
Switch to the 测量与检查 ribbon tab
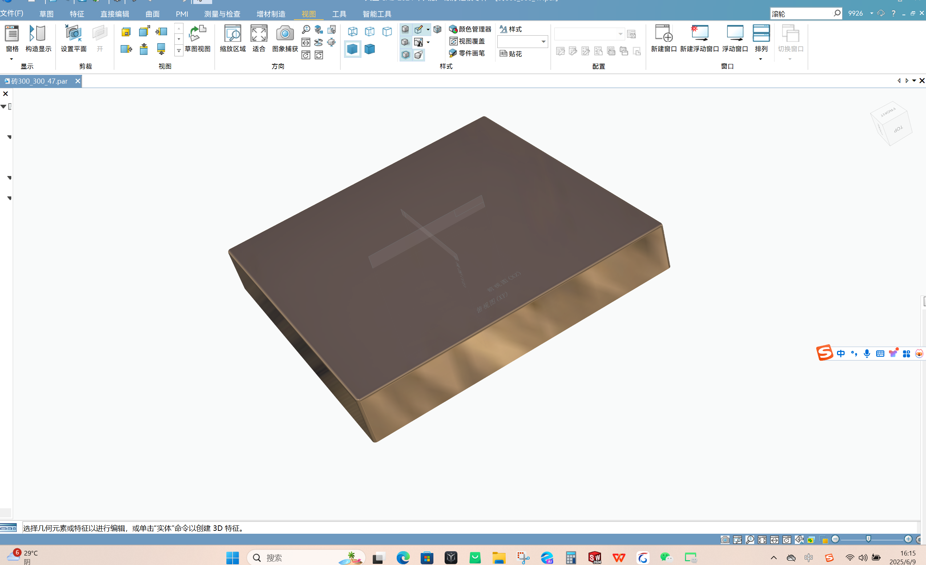pos(222,14)
